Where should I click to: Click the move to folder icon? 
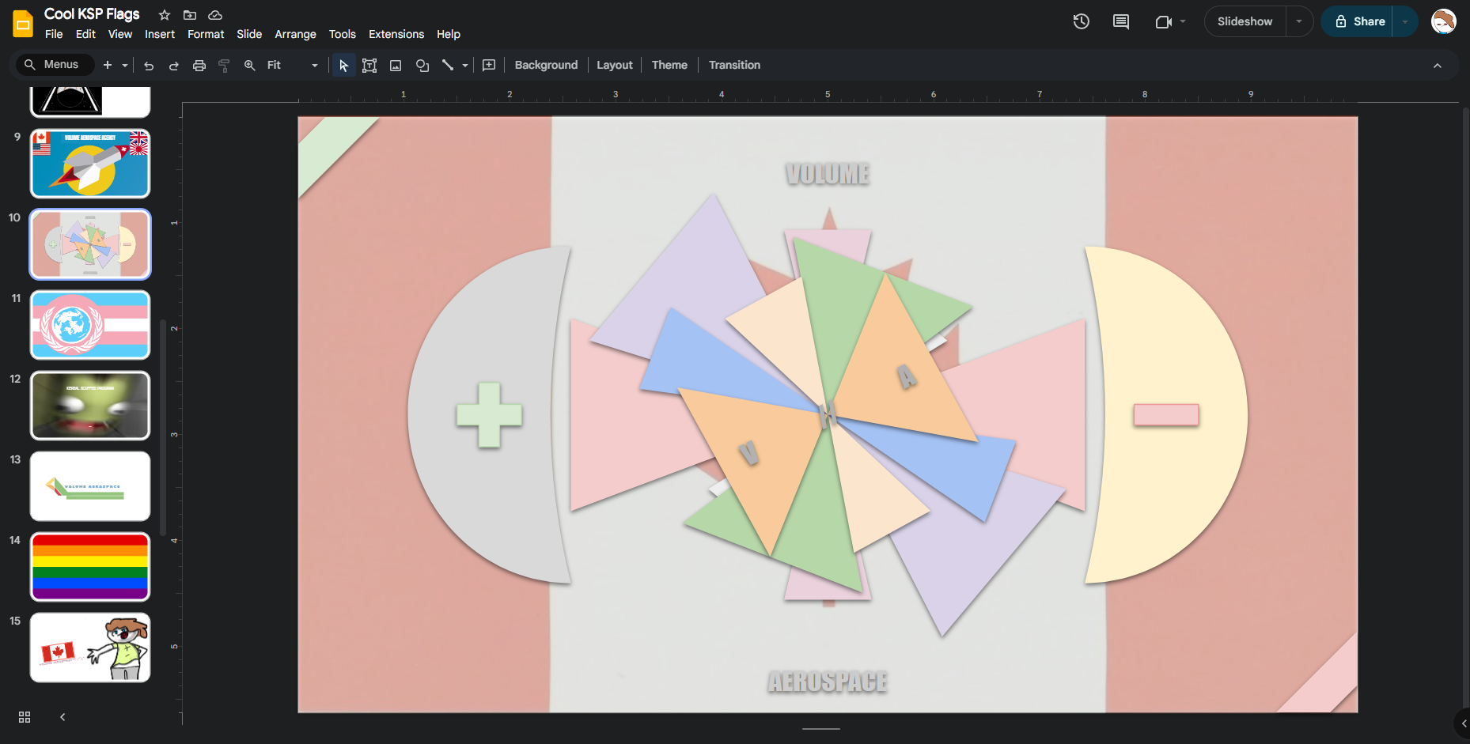[x=190, y=15]
